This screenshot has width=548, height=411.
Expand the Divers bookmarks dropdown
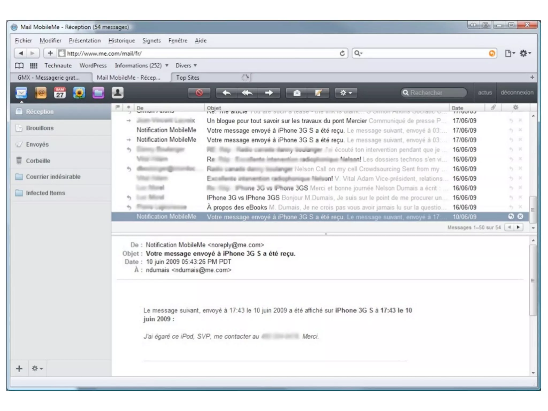[186, 66]
